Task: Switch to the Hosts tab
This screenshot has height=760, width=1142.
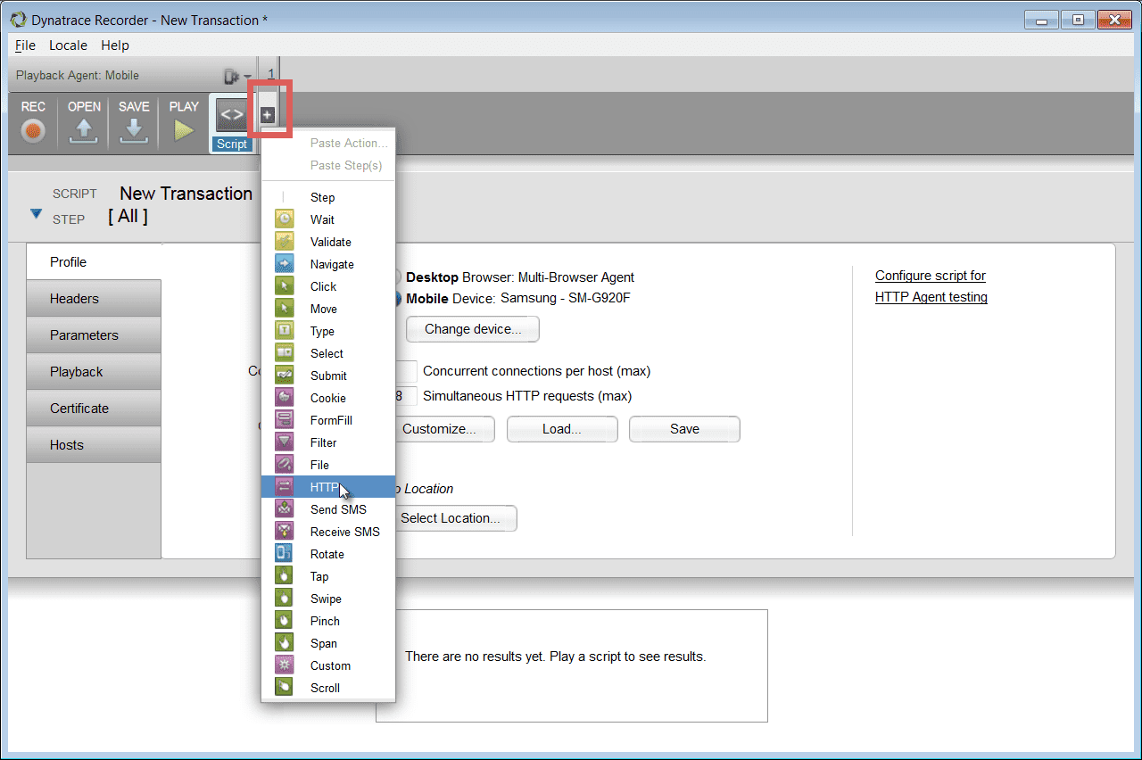Action: pos(94,445)
